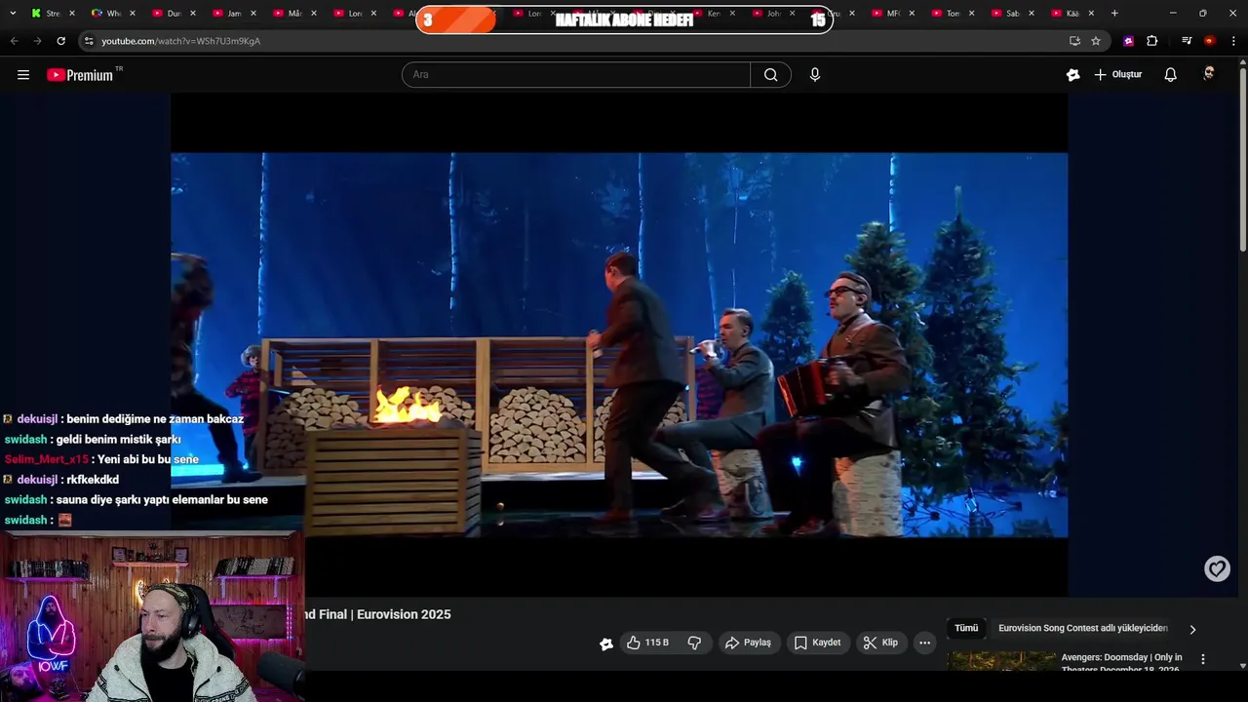Start voice search with the microphone
The width and height of the screenshot is (1248, 702).
pyautogui.click(x=815, y=75)
